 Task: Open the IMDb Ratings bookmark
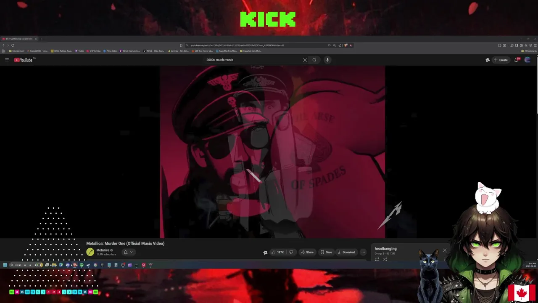pyautogui.click(x=61, y=51)
